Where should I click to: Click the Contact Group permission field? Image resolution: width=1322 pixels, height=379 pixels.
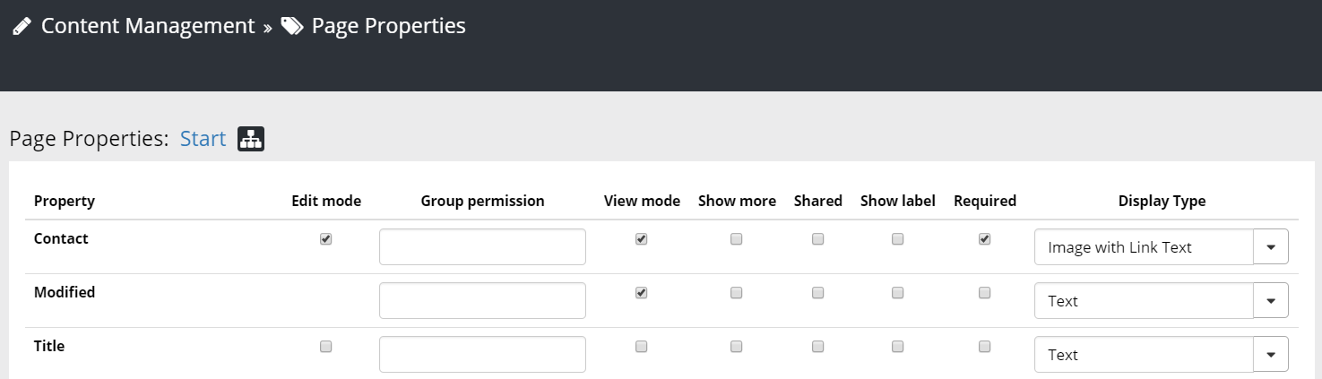tap(482, 247)
